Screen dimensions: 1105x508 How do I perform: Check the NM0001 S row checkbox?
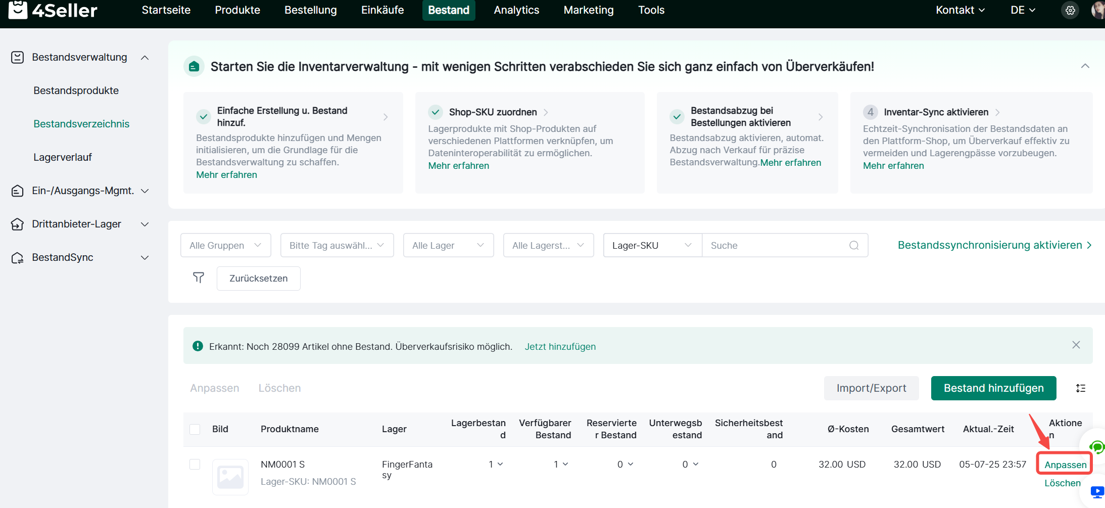195,465
